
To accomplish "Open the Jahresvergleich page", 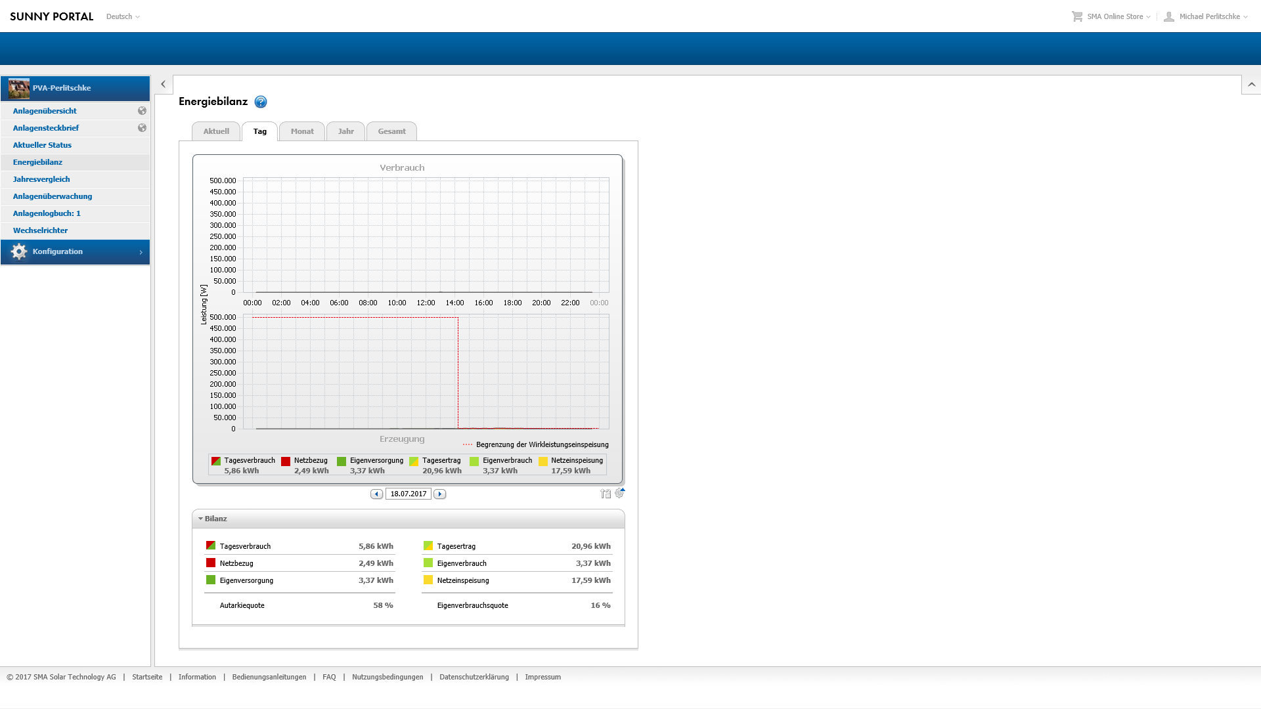I will 41,179.
